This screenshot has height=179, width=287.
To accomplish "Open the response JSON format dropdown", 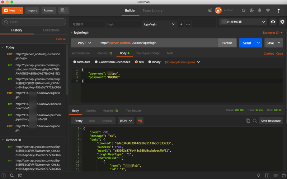I will click(x=126, y=121).
